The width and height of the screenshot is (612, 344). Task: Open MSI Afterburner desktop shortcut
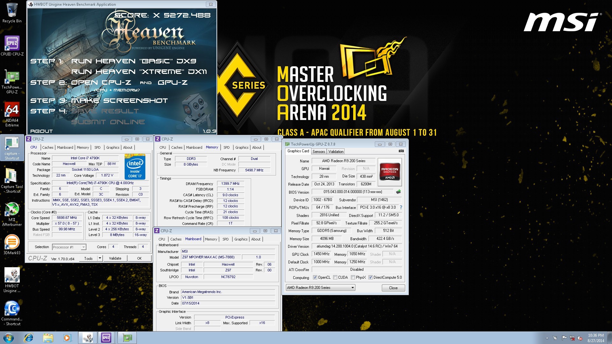[12, 214]
